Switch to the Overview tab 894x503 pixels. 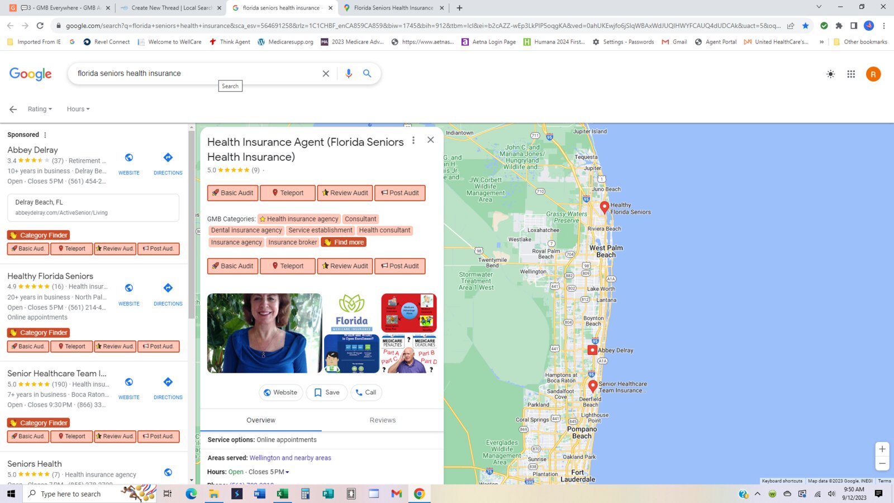(x=261, y=420)
